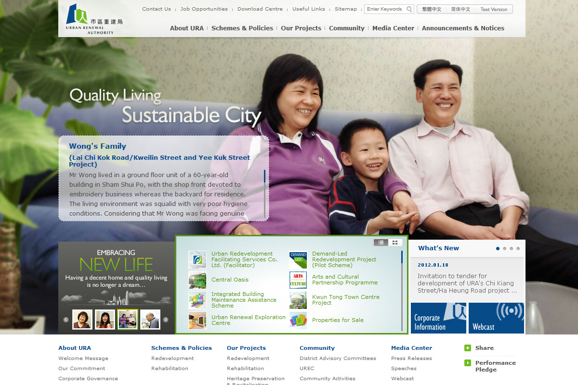Switch to the Text Version
578x385 pixels.
(494, 9)
